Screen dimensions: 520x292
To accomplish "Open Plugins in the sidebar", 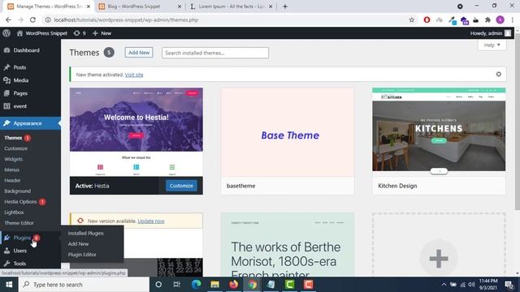I will coord(22,238).
